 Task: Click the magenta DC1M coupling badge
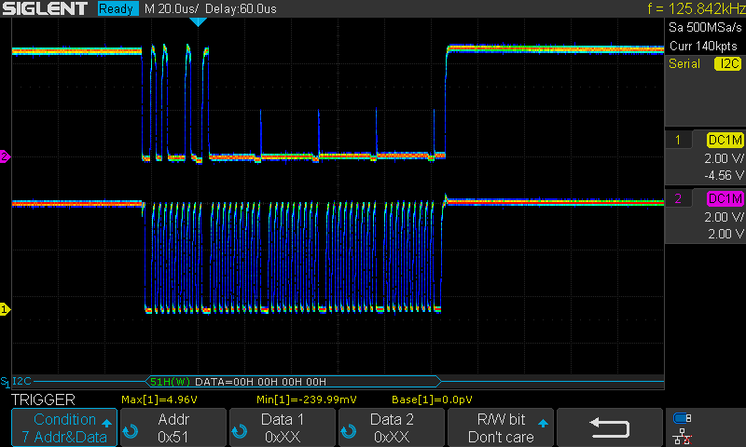click(725, 198)
